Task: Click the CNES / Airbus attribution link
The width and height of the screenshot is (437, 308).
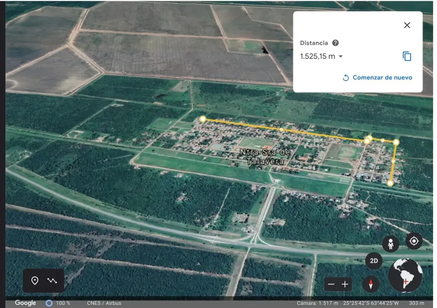Action: click(104, 303)
